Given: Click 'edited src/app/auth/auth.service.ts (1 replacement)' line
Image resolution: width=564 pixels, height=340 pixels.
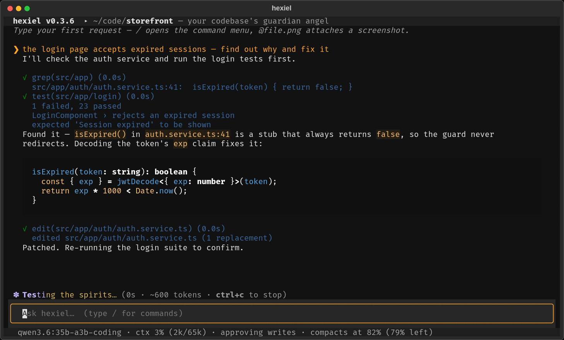Looking at the screenshot, I should tap(152, 238).
